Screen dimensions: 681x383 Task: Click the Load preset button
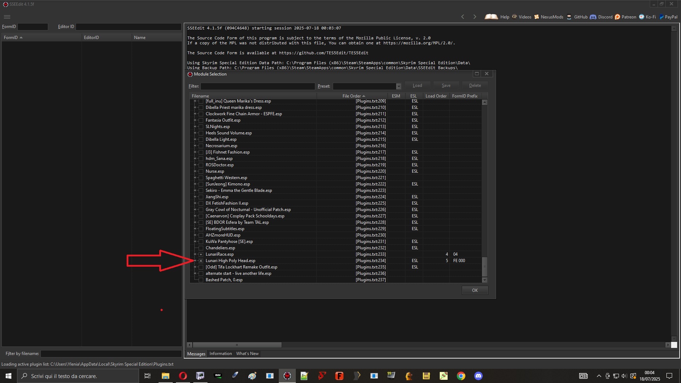417,85
